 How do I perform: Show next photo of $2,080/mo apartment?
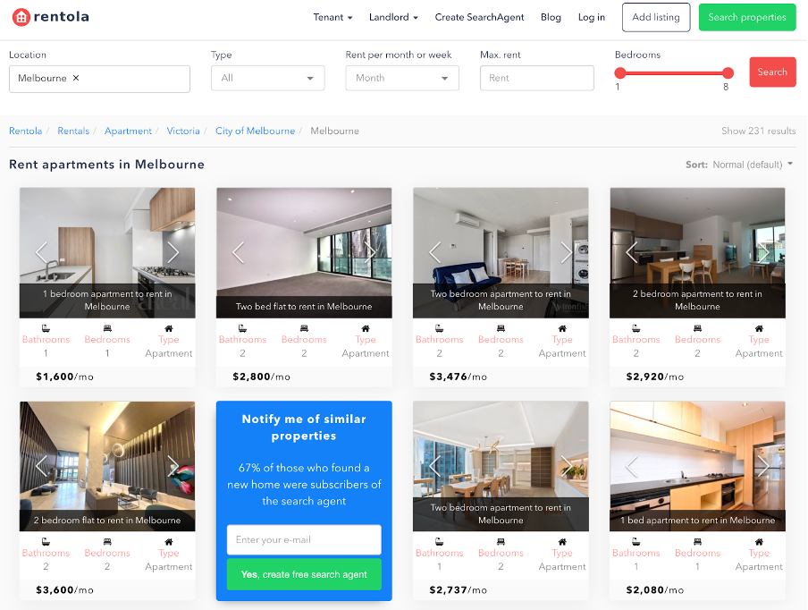coord(763,466)
